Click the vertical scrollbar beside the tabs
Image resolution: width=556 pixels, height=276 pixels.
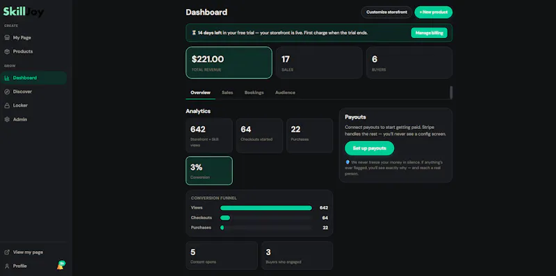pyautogui.click(x=451, y=93)
